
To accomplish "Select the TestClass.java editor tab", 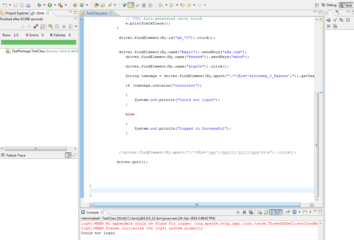I will coord(97,13).
